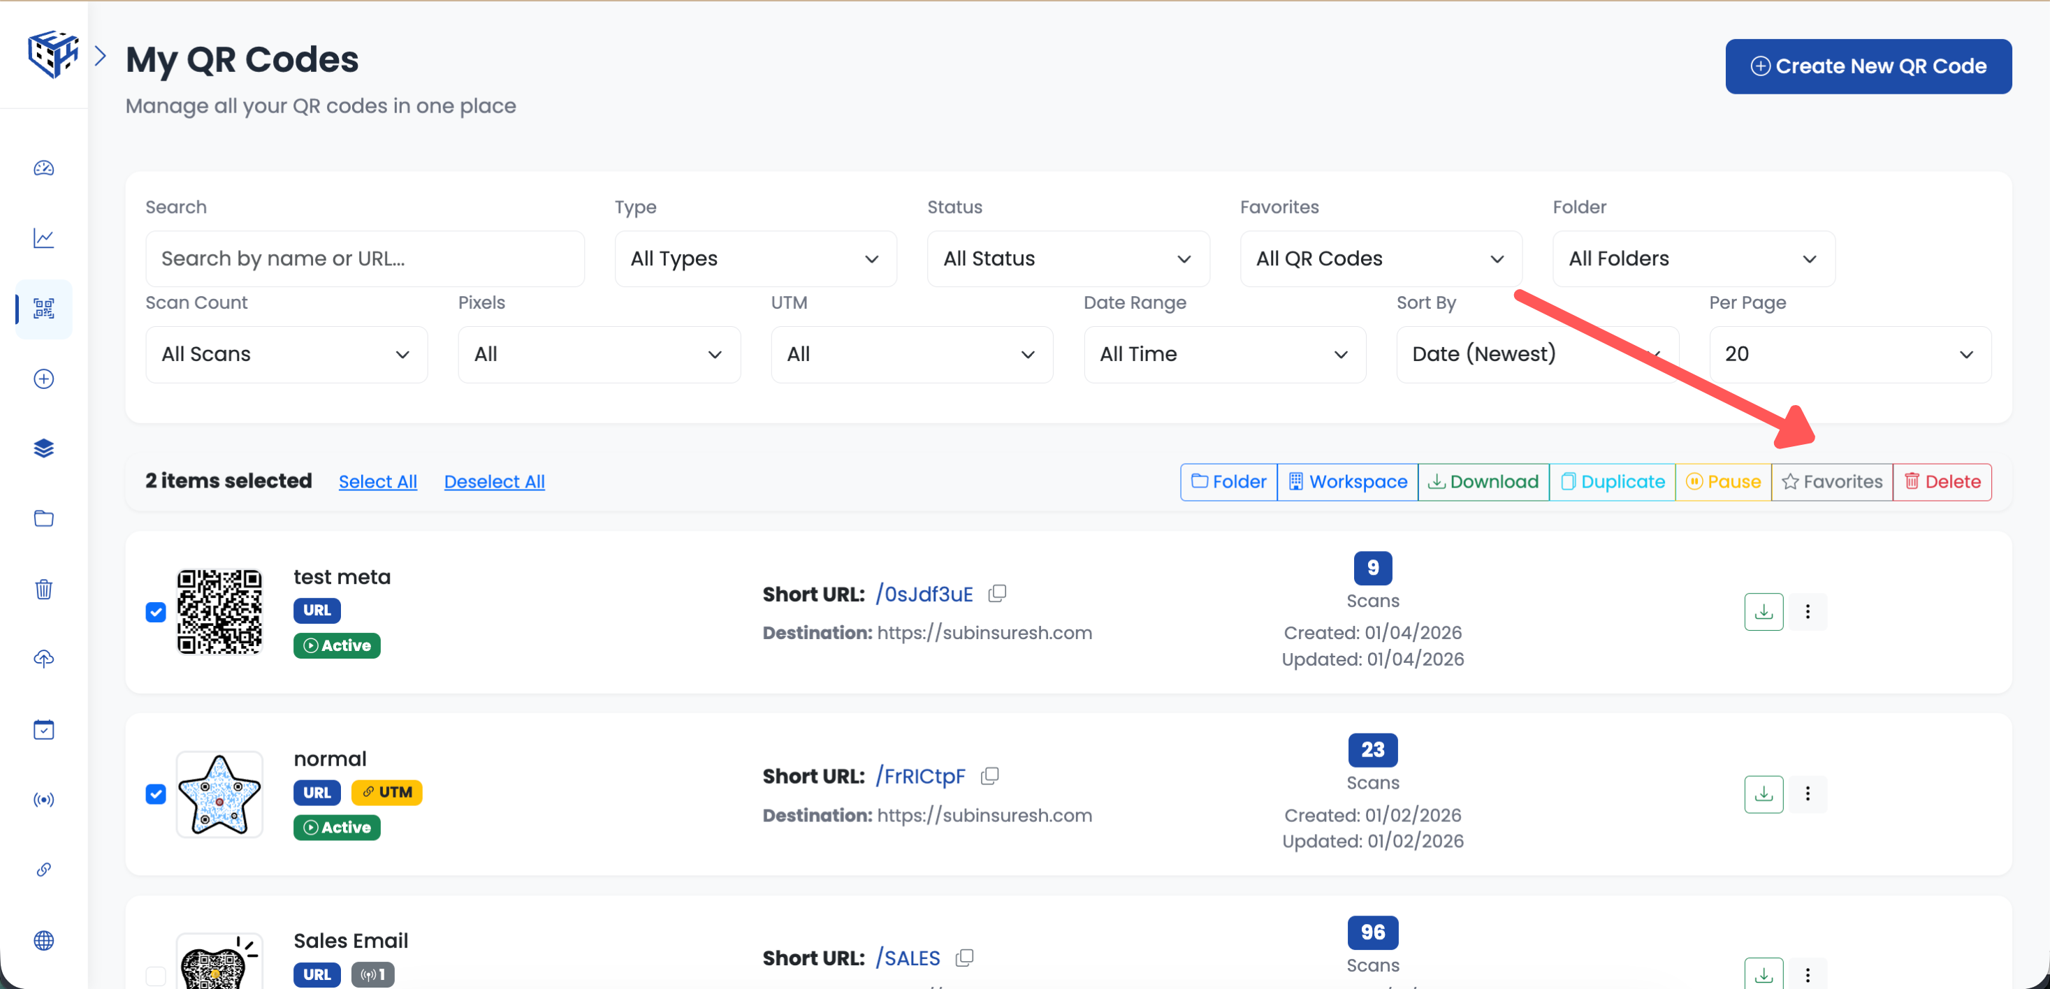Screen dimensions: 2050x989
Task: Check the Sales Email QR code checkbox
Action: tap(155, 976)
